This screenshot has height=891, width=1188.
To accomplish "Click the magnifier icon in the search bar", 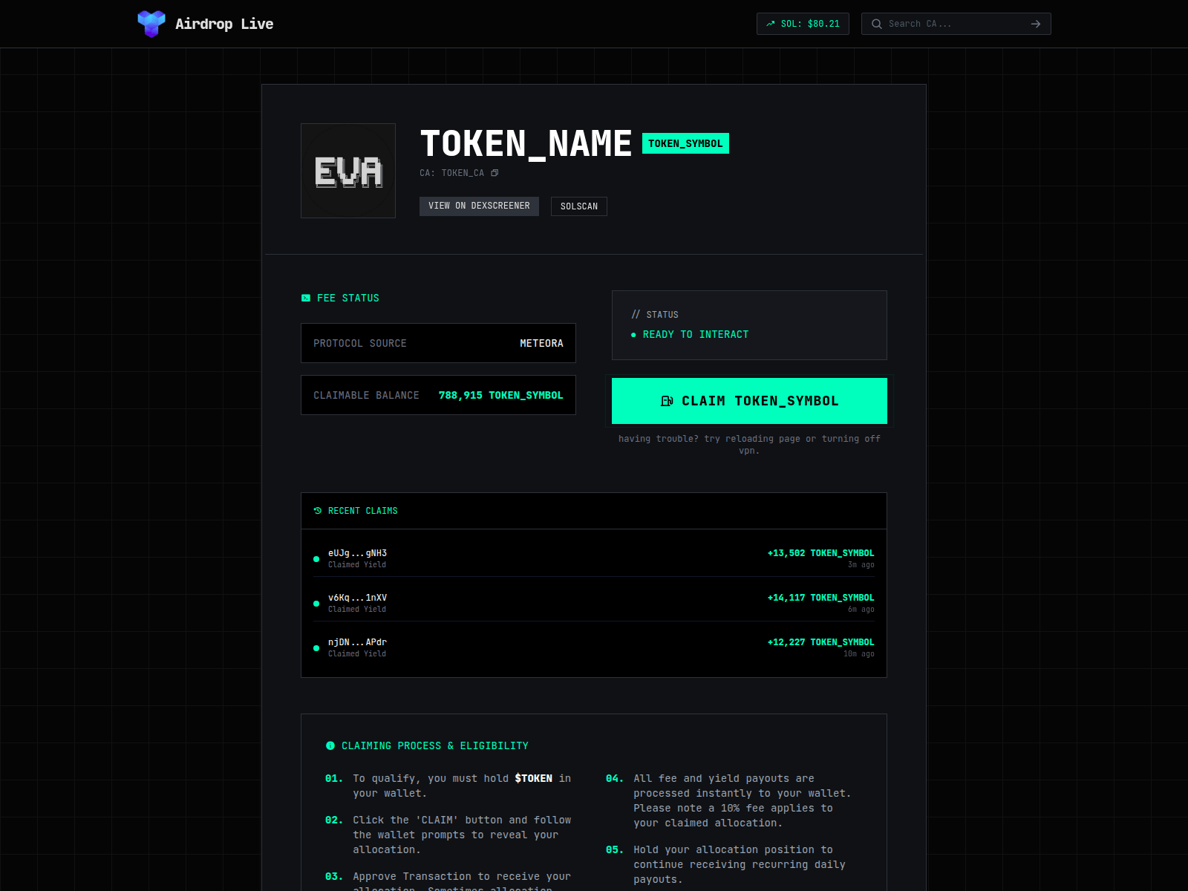I will click(877, 24).
